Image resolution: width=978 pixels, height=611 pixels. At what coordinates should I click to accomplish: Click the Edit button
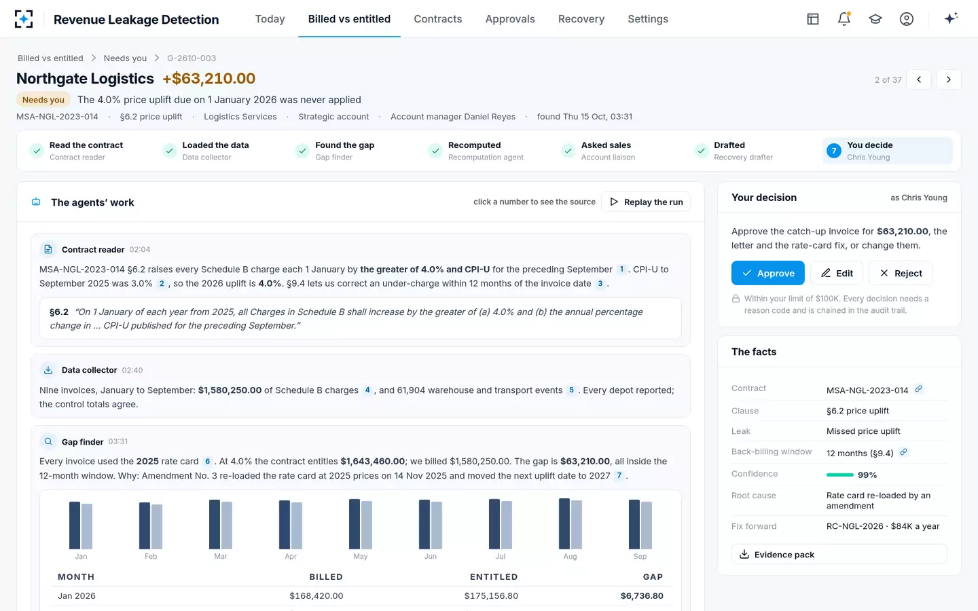pos(837,273)
